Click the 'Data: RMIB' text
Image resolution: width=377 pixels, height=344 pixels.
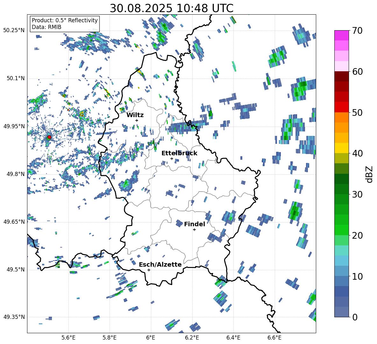(x=46, y=27)
